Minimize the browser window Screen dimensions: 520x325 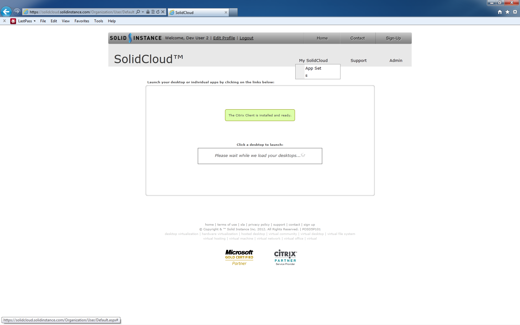(x=492, y=3)
